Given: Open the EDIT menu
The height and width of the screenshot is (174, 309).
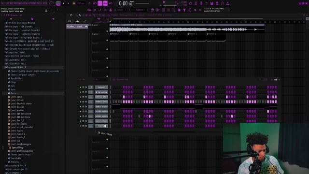Looking at the screenshot, I should click(x=7, y=3).
